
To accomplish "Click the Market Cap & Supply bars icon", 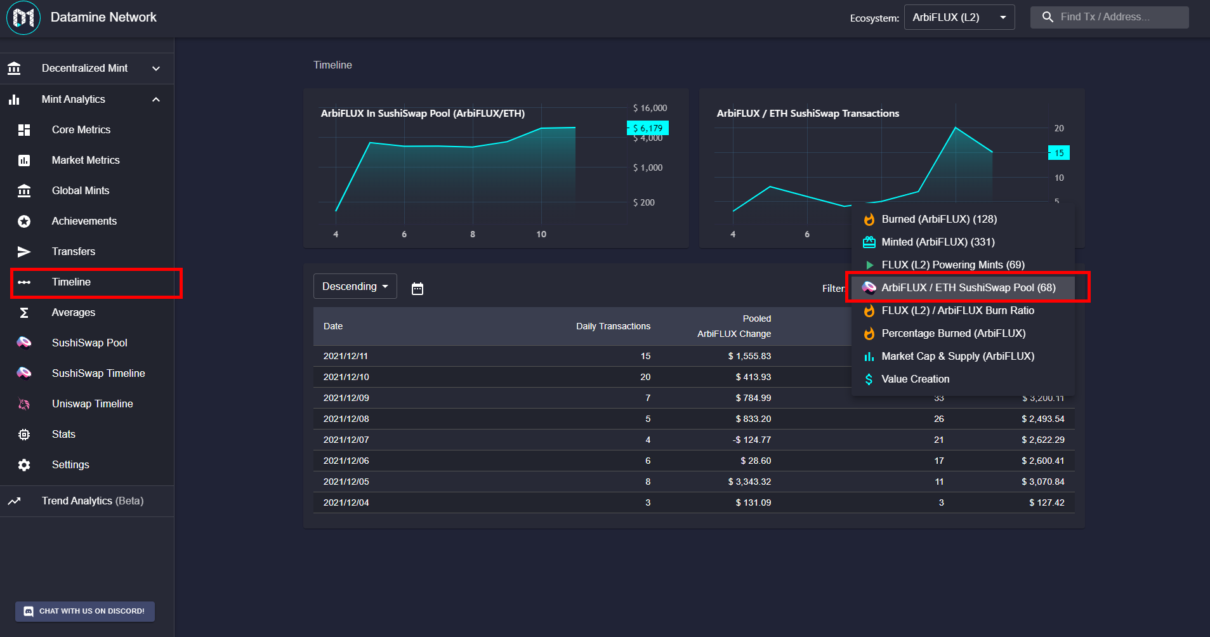I will click(869, 357).
